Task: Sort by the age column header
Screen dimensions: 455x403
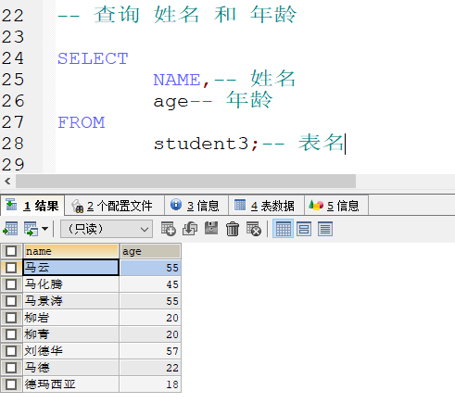Action: tap(150, 251)
